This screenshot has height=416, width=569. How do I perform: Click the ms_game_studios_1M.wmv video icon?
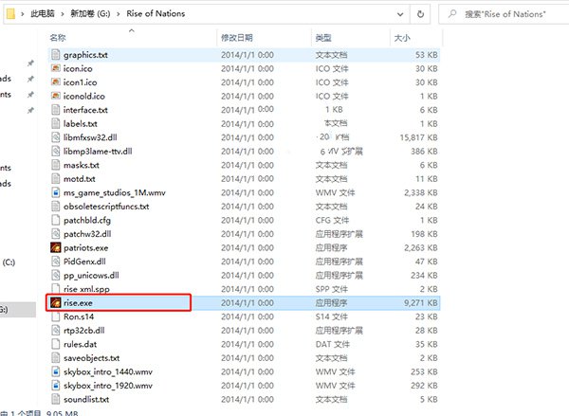56,192
